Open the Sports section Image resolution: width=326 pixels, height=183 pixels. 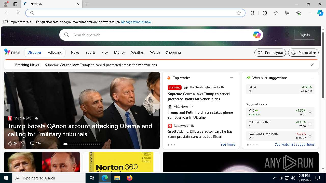(90, 52)
